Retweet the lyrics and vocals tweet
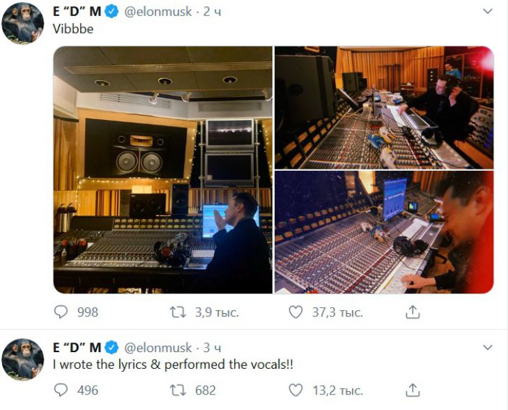Viewport: 508px width, 410px height. (x=178, y=390)
